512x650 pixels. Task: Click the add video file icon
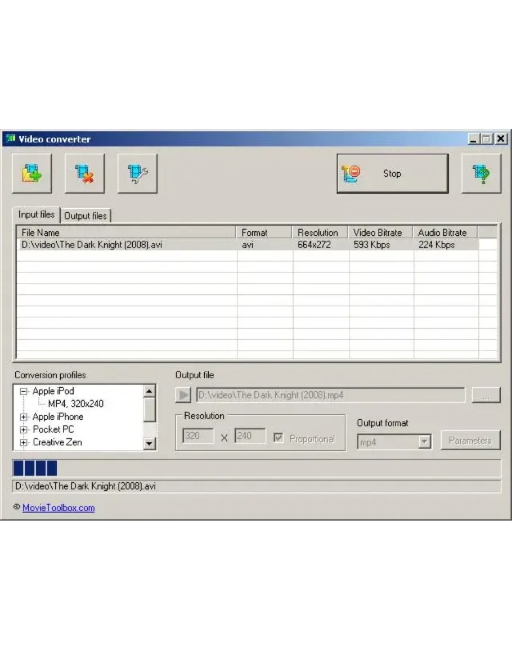pos(32,173)
